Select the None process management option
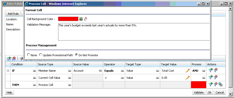 [x=28, y=55]
